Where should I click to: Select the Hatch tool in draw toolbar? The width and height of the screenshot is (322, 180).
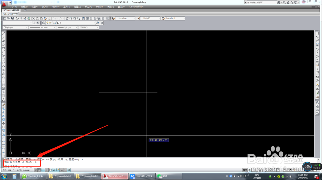(3, 85)
